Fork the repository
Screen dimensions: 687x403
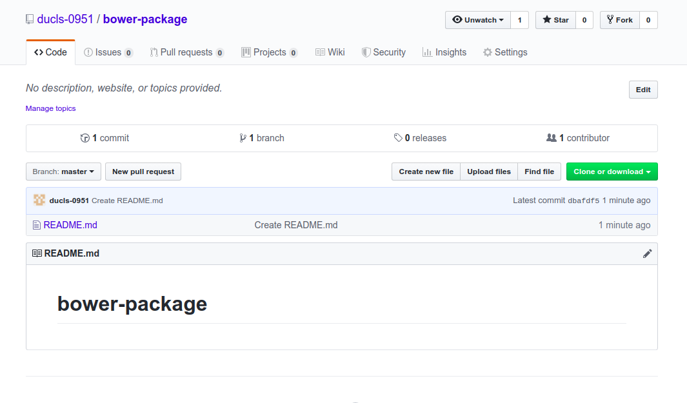(619, 20)
